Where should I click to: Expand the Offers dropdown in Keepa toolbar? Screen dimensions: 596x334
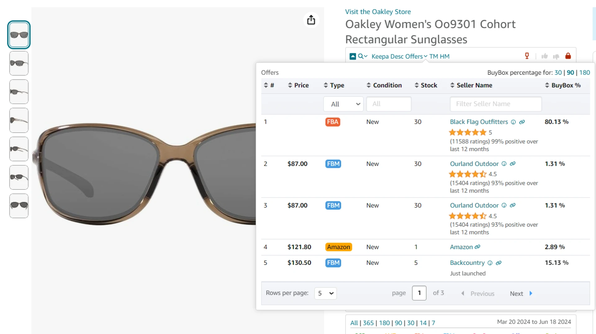pos(414,56)
